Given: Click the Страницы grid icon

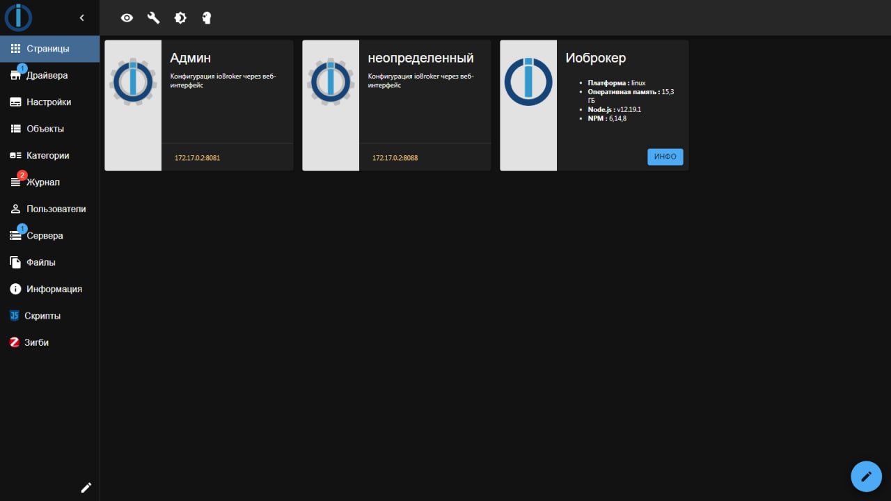Looking at the screenshot, I should (15, 49).
